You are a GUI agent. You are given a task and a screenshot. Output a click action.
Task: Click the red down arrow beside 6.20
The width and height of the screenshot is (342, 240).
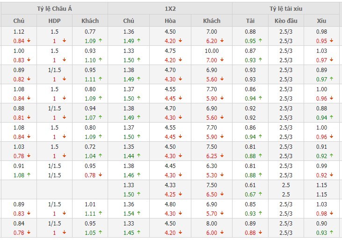tap(223, 41)
